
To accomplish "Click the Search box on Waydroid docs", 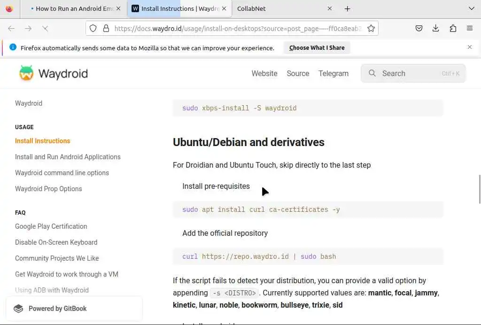I will click(413, 73).
